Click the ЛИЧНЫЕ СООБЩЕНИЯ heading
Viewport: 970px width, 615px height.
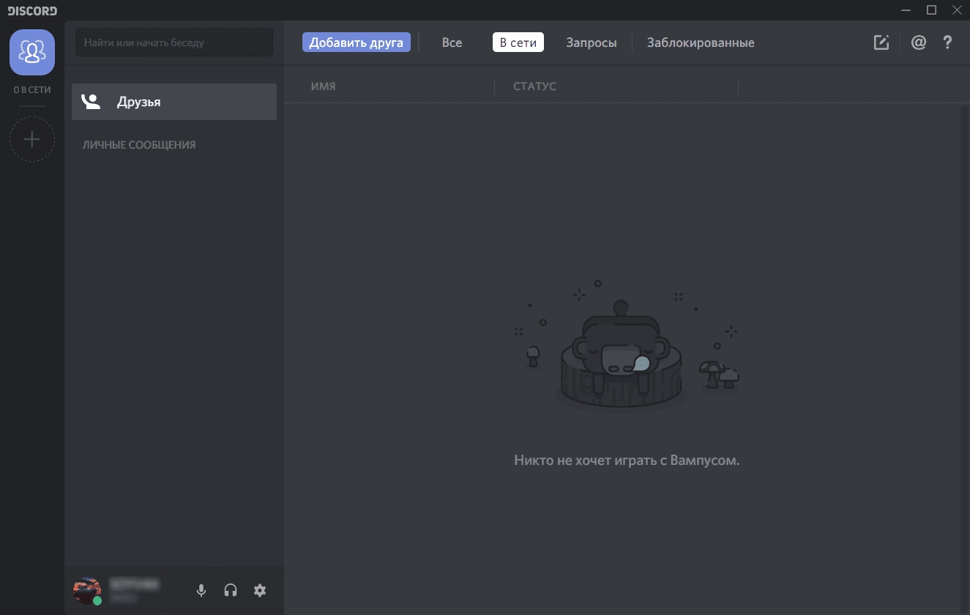(x=139, y=145)
